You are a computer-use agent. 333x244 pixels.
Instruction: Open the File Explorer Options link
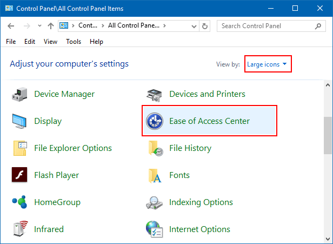(73, 148)
